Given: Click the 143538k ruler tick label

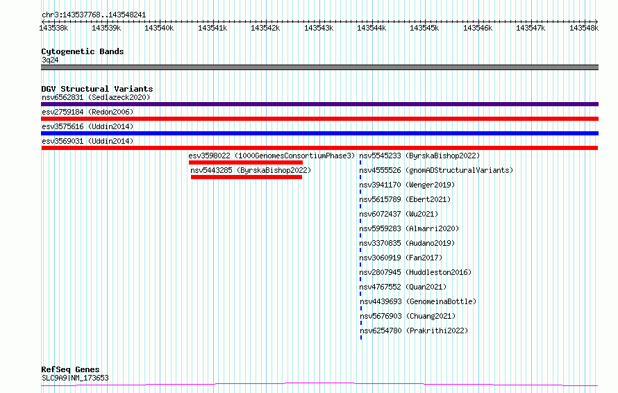Looking at the screenshot, I should coord(53,28).
